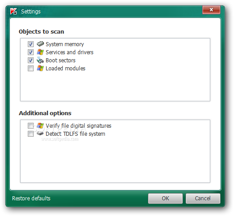Image resolution: width=234 pixels, height=216 pixels.
Task: Close the Settings window
Action: (x=211, y=10)
